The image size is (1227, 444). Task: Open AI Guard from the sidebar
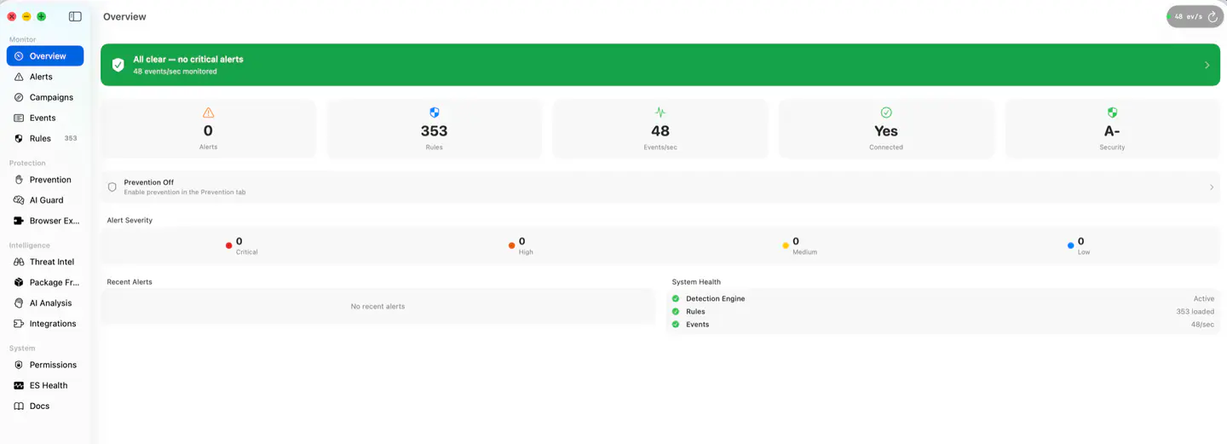coord(45,200)
